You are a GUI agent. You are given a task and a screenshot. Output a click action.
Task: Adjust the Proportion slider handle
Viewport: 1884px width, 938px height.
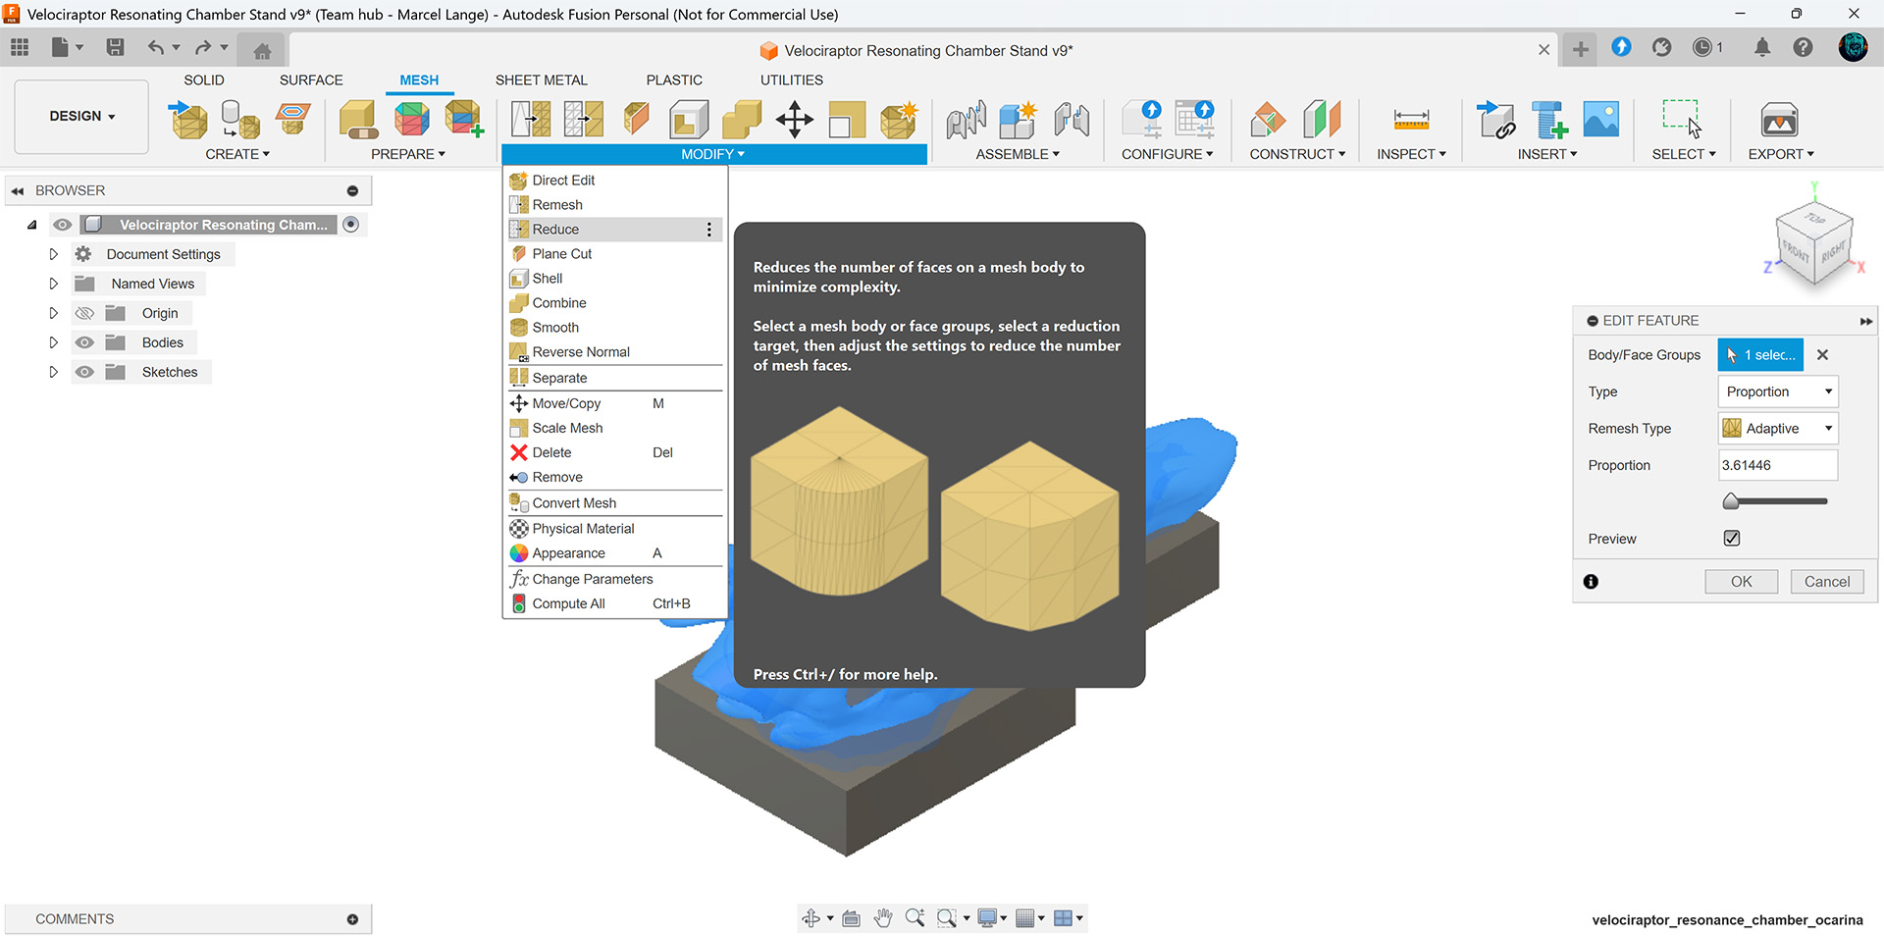click(1731, 501)
